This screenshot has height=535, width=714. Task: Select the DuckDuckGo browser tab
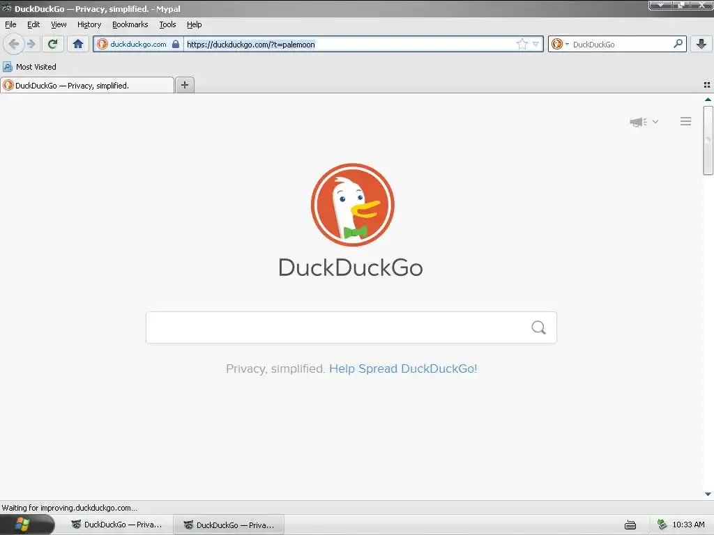point(87,86)
